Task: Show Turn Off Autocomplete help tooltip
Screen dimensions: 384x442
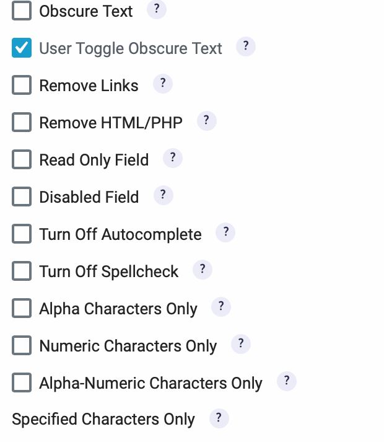Action: (225, 232)
